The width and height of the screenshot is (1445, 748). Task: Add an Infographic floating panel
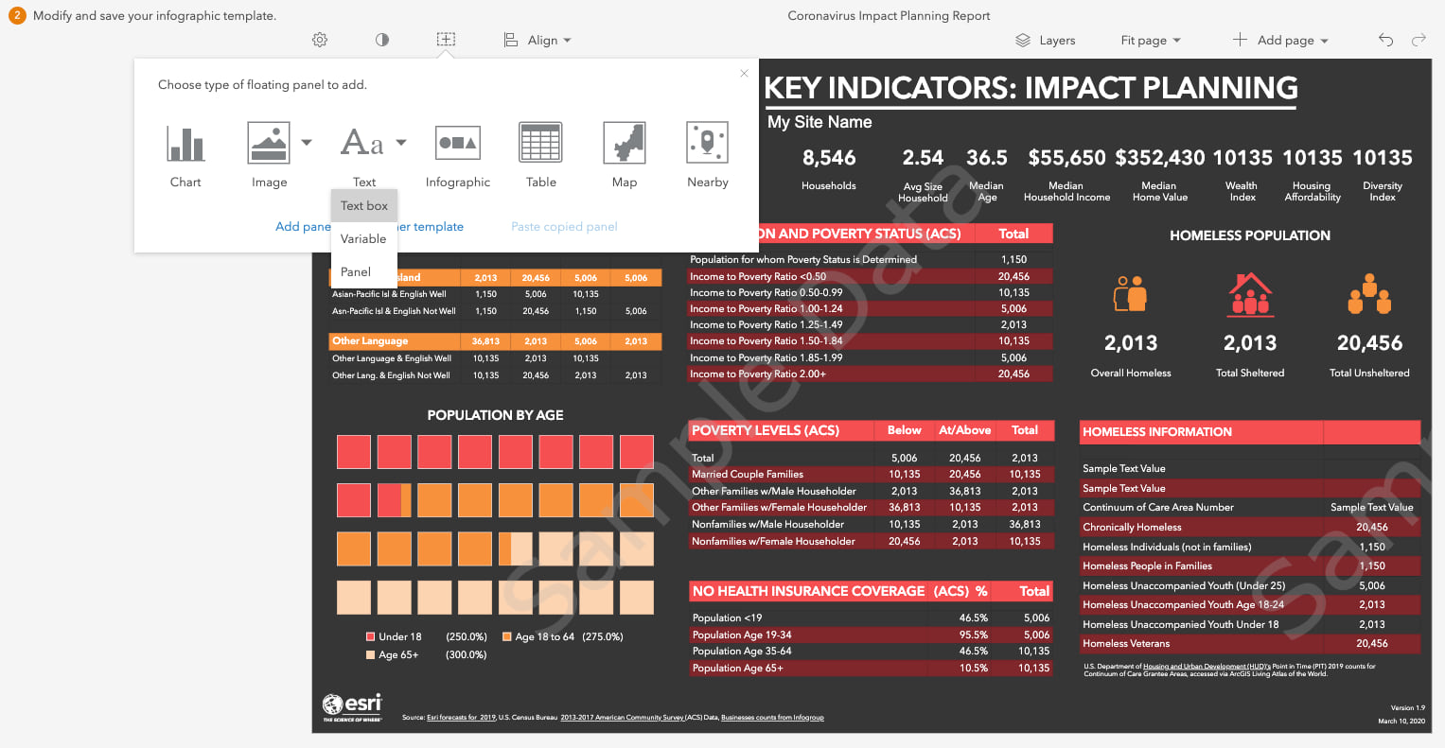coord(458,155)
